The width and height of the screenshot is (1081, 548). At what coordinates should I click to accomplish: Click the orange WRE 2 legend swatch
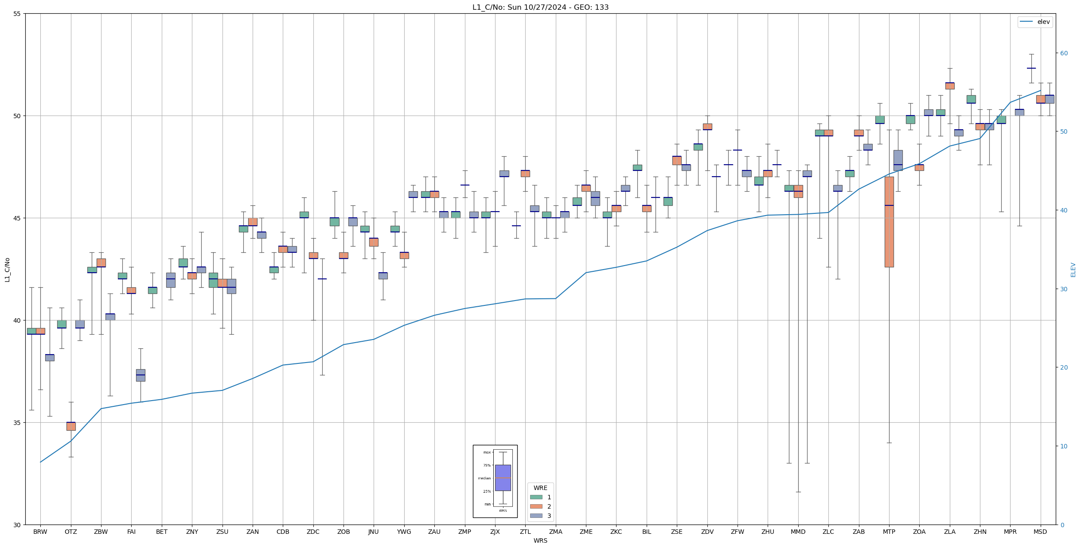[536, 506]
